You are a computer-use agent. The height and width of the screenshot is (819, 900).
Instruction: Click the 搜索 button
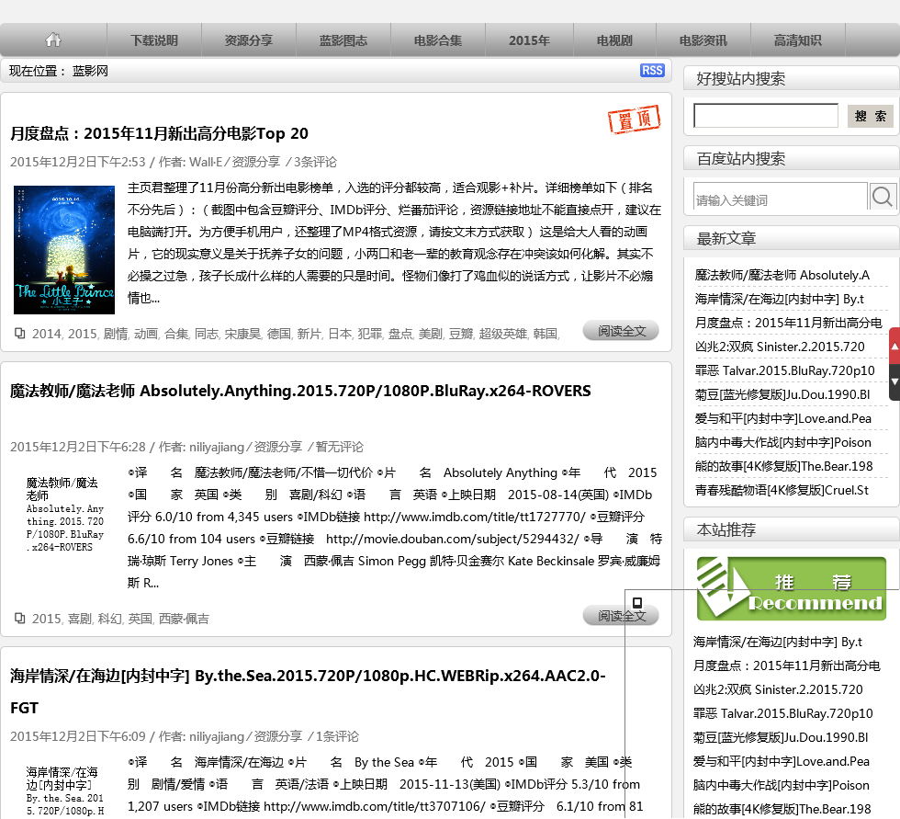(871, 116)
